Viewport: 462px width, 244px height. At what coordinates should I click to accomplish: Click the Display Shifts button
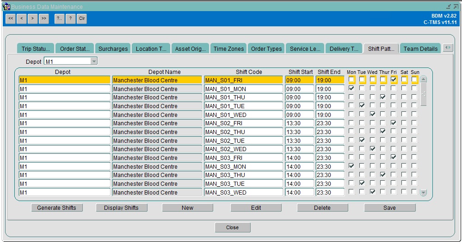tap(121, 208)
